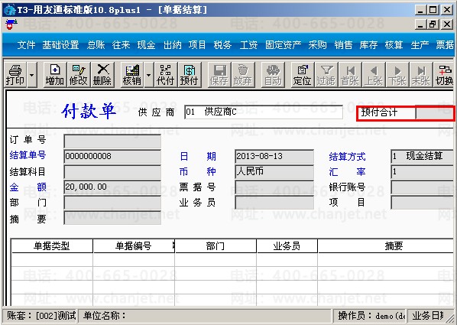This screenshot has height=325, width=457.
Task: Open the 往来 menu
Action: pos(121,45)
